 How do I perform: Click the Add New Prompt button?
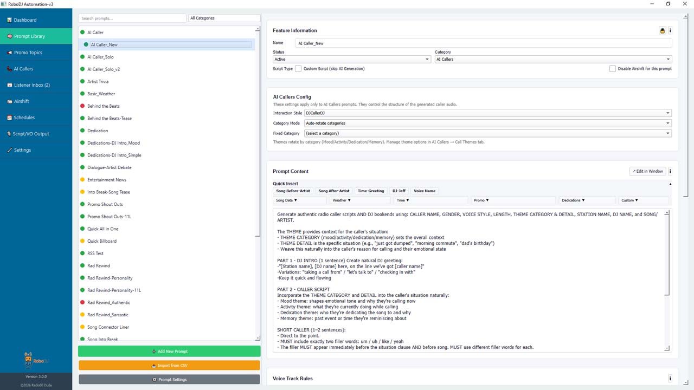(169, 352)
